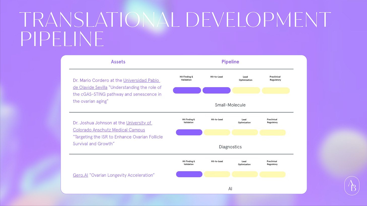Click Lead Optimization label in Johnson row

244,121
